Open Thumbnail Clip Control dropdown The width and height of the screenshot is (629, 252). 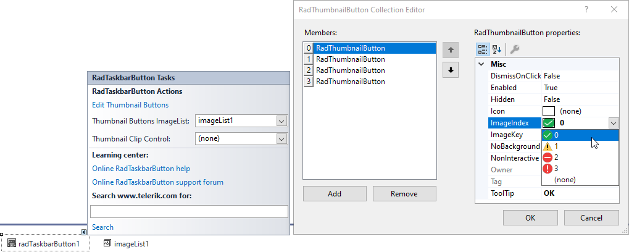click(281, 139)
